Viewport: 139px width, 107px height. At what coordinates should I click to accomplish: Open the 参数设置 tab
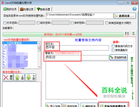point(43,9)
